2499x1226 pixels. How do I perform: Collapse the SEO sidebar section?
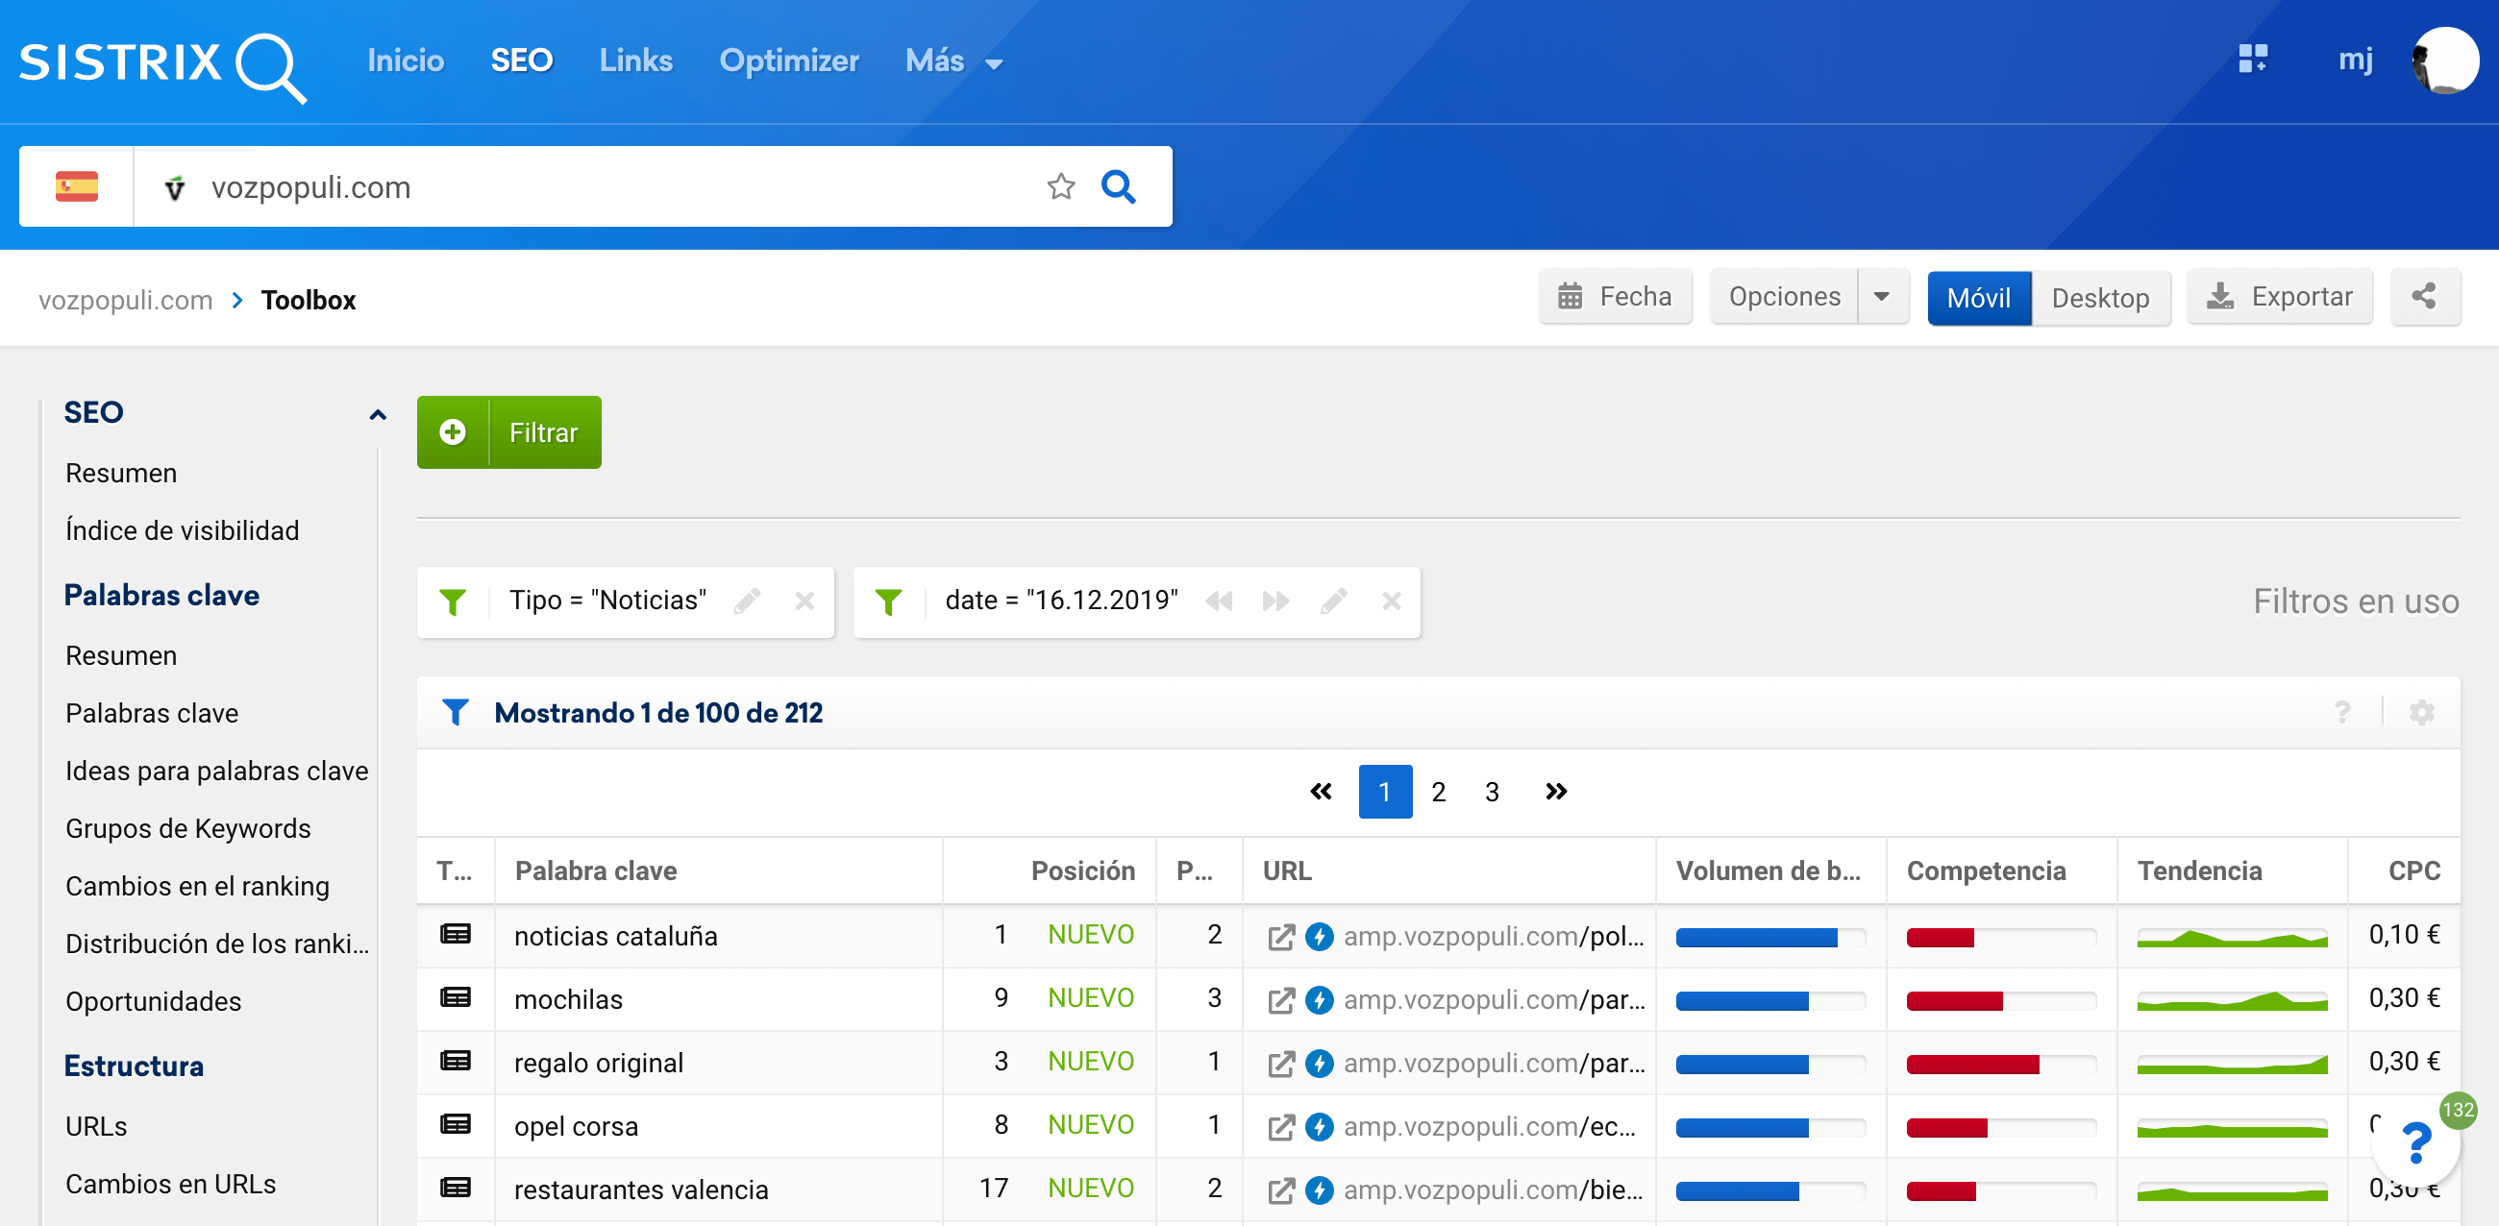pyautogui.click(x=378, y=414)
